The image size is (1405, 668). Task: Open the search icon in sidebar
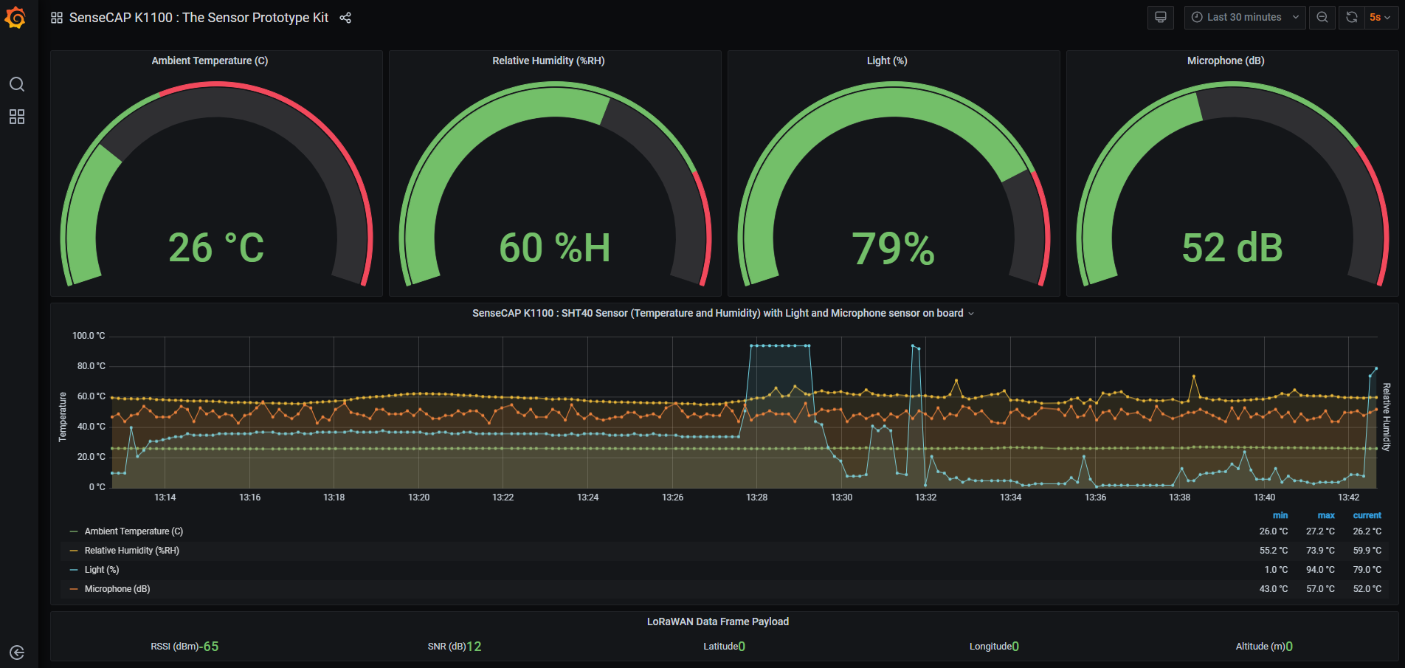(x=17, y=84)
